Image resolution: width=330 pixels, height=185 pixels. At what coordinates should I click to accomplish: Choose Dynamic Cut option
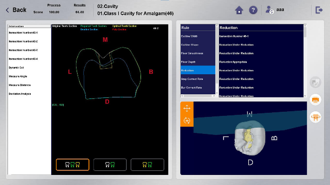[16, 68]
